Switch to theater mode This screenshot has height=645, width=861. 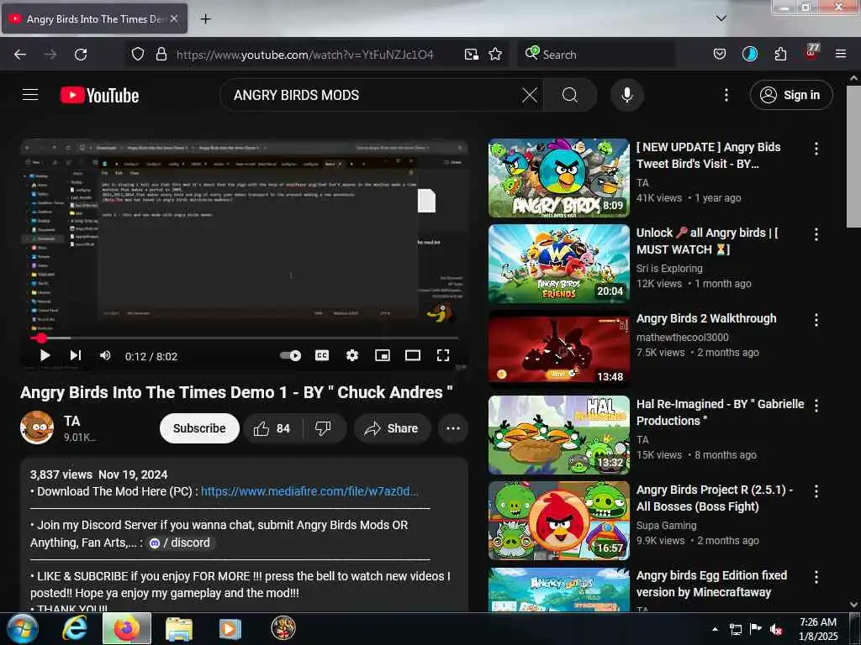[x=412, y=355]
